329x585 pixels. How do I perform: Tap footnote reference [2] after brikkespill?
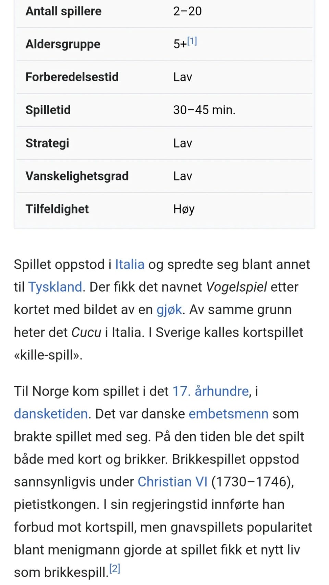[114, 569]
